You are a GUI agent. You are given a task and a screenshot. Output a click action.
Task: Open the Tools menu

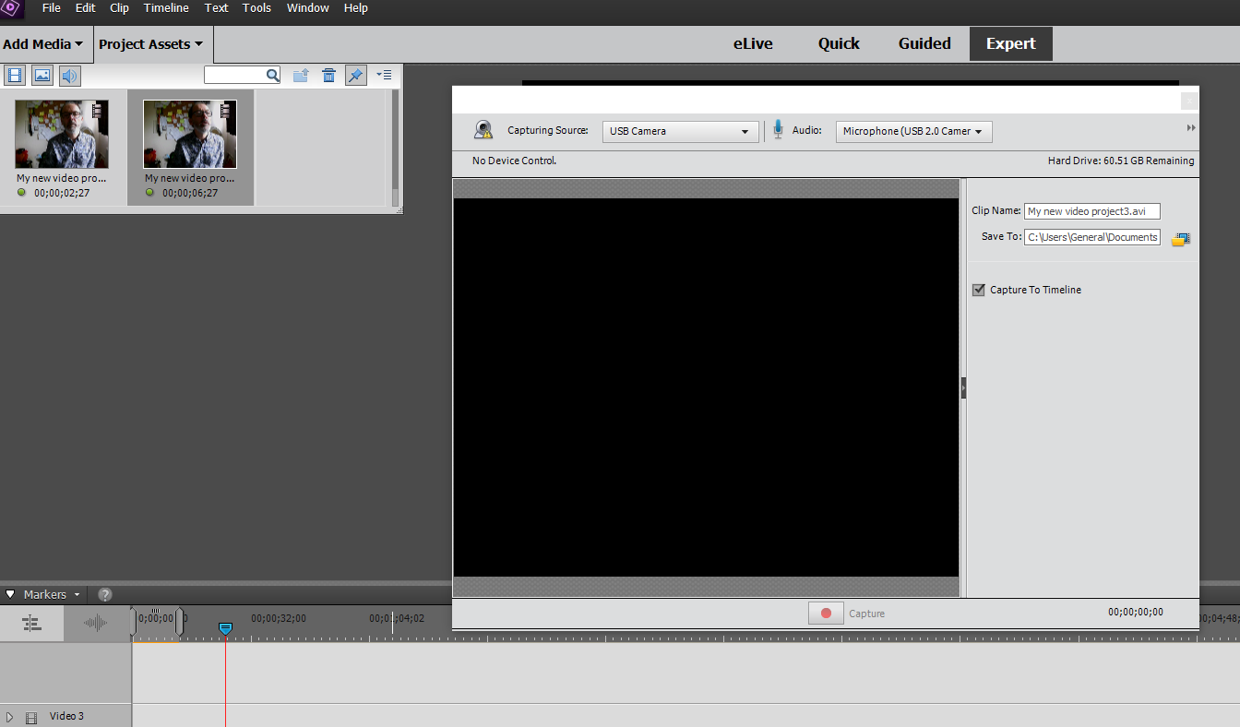click(x=256, y=8)
